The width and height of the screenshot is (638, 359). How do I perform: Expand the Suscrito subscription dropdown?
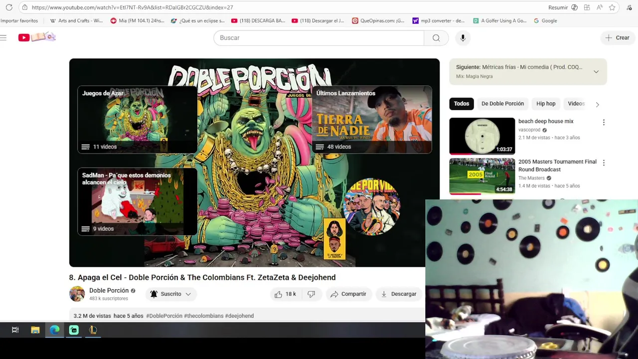tap(188, 294)
